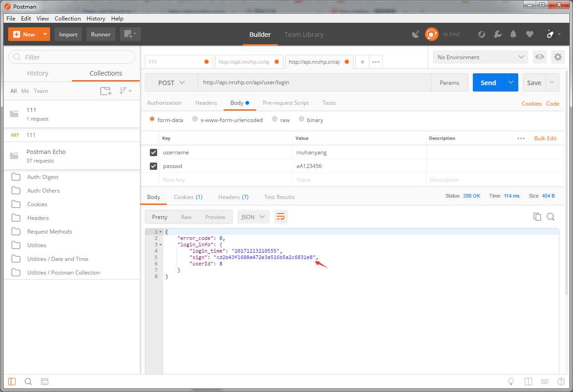Viewport: 573px width, 392px height.
Task: Open the generate Code link
Action: (x=553, y=104)
